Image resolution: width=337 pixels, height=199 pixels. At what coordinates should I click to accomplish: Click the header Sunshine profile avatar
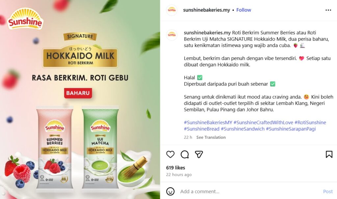pos(172,10)
